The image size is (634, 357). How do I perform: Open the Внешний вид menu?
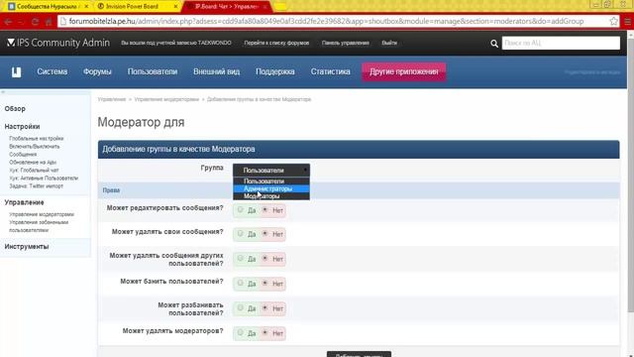click(x=216, y=71)
